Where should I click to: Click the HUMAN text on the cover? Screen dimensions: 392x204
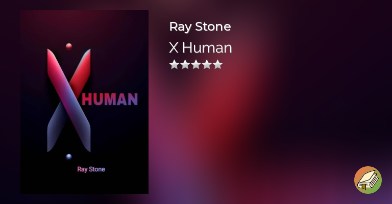110,99
